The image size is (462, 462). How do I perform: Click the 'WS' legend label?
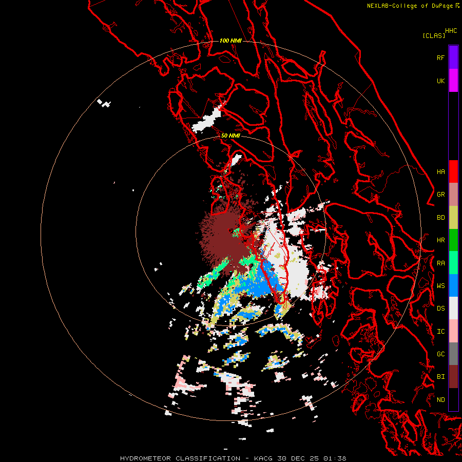tap(441, 285)
